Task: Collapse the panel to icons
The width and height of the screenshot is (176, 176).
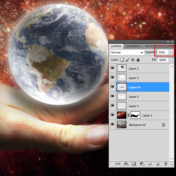Action: [168, 42]
